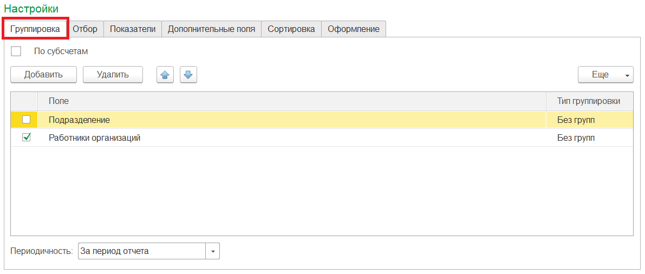The height and width of the screenshot is (274, 645).
Task: Go to Дополнительные поля tab
Action: (211, 29)
